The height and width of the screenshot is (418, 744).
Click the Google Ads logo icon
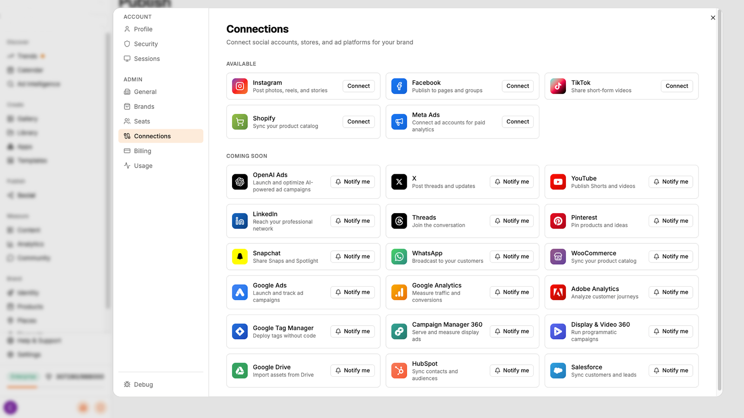point(240,292)
